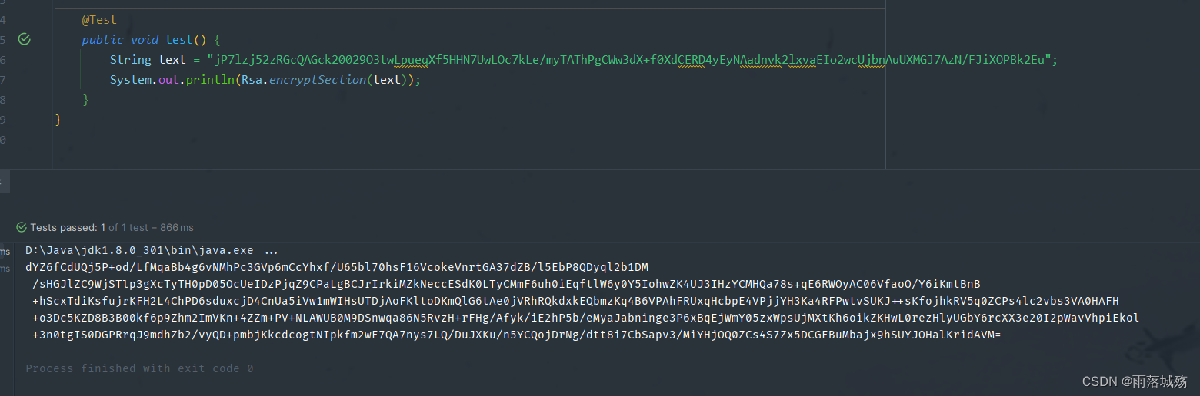Click partially visible tab above test results
Image resolution: width=1200 pixels, height=396 pixels.
2,182
